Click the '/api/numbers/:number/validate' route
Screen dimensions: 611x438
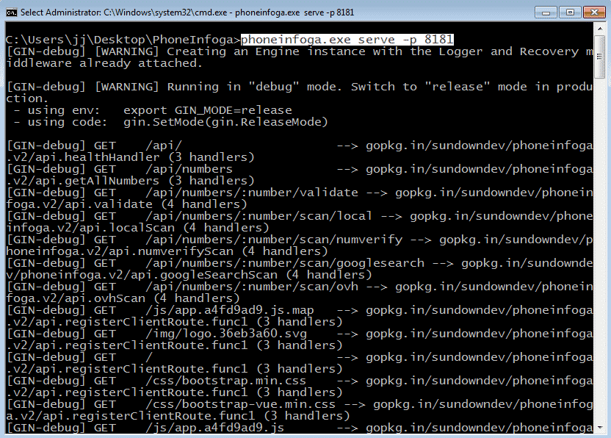pyautogui.click(x=252, y=193)
